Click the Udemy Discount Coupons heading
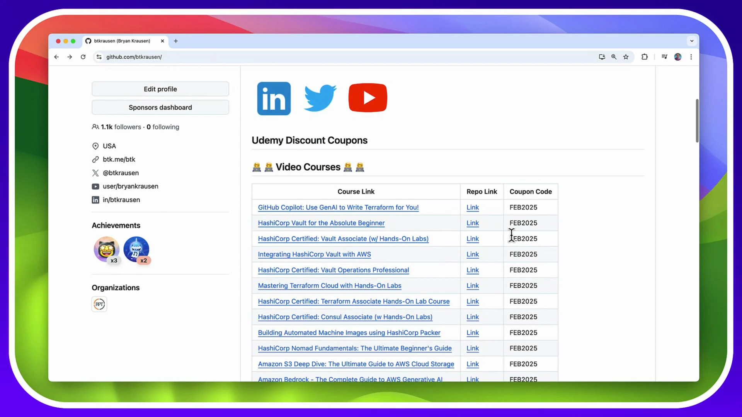Image resolution: width=742 pixels, height=417 pixels. point(310,140)
